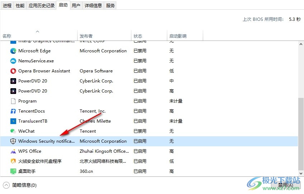Click the 禁用(A) button
This screenshot has width=304, height=194.
coord(285,185)
